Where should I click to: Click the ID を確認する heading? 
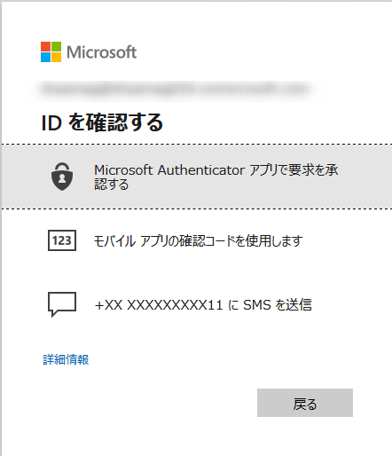point(102,122)
